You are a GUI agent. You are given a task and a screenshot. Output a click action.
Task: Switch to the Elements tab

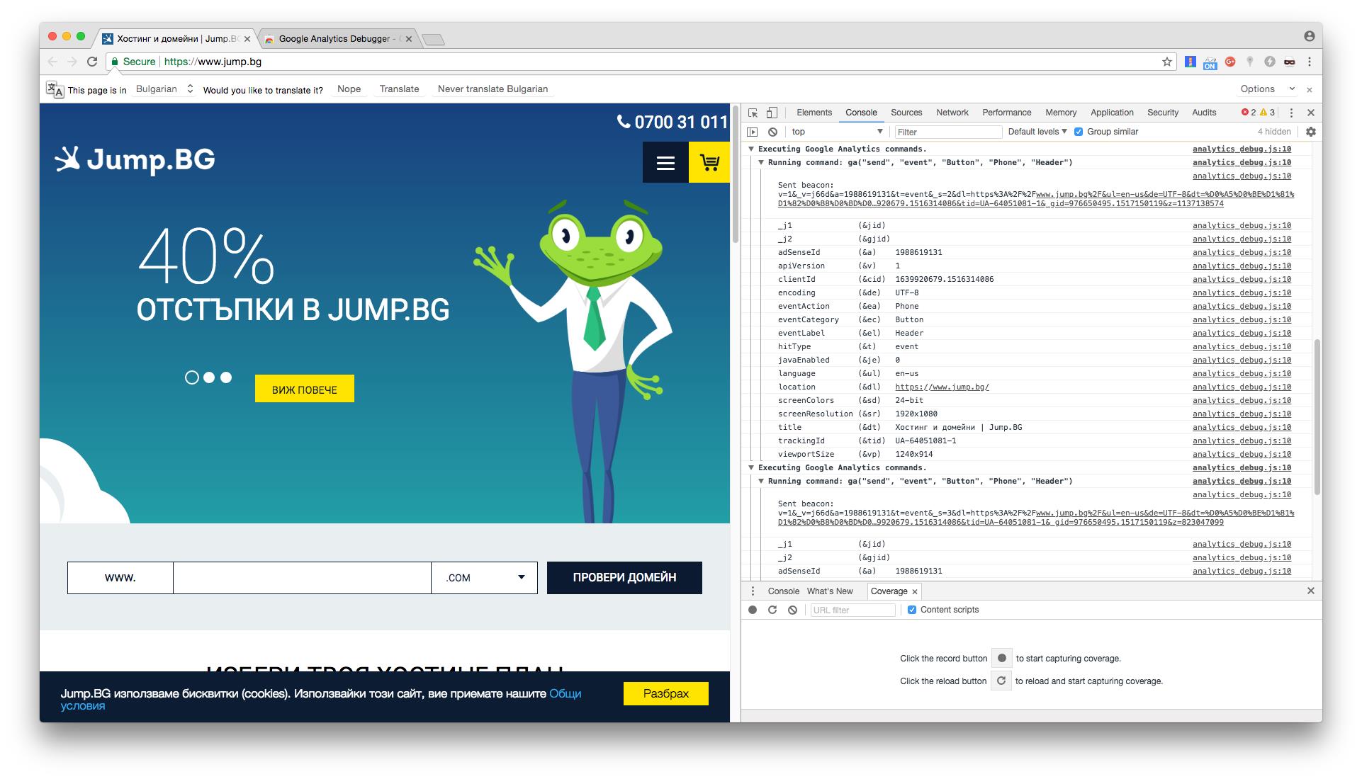point(814,113)
